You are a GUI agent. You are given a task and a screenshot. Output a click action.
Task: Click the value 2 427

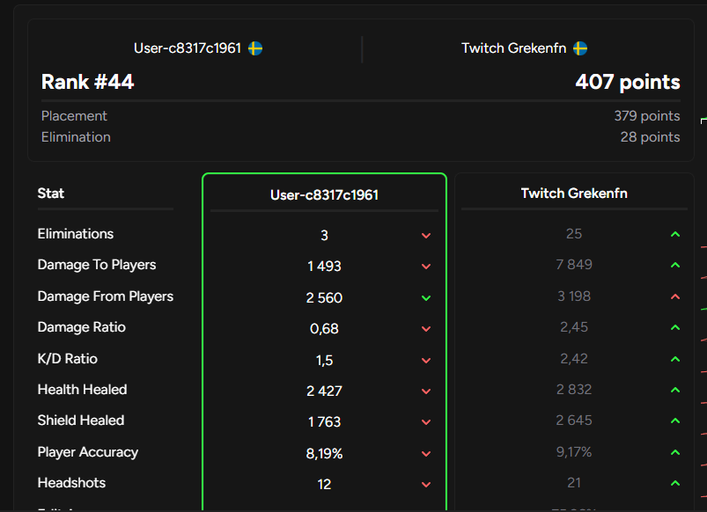point(324,391)
